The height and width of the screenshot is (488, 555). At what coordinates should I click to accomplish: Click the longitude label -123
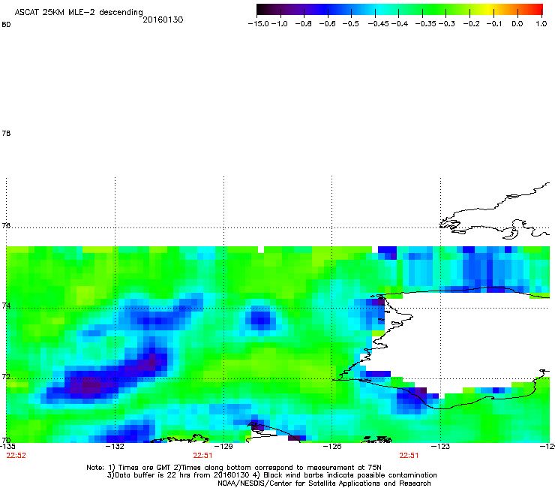tap(440, 447)
